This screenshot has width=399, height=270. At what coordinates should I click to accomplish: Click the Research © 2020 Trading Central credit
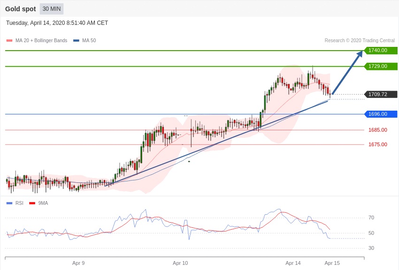(x=360, y=40)
